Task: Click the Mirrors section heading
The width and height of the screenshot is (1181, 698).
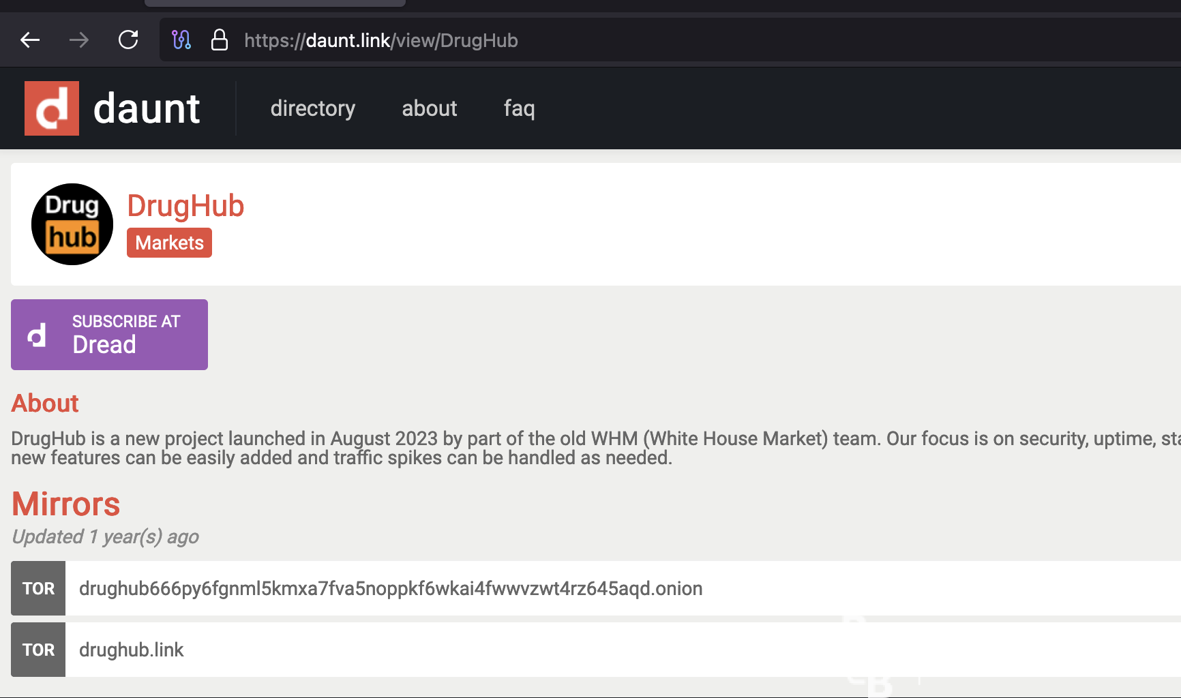Action: coord(66,504)
